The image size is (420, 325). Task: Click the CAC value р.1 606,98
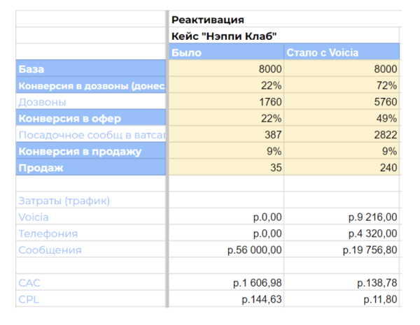[x=225, y=283]
